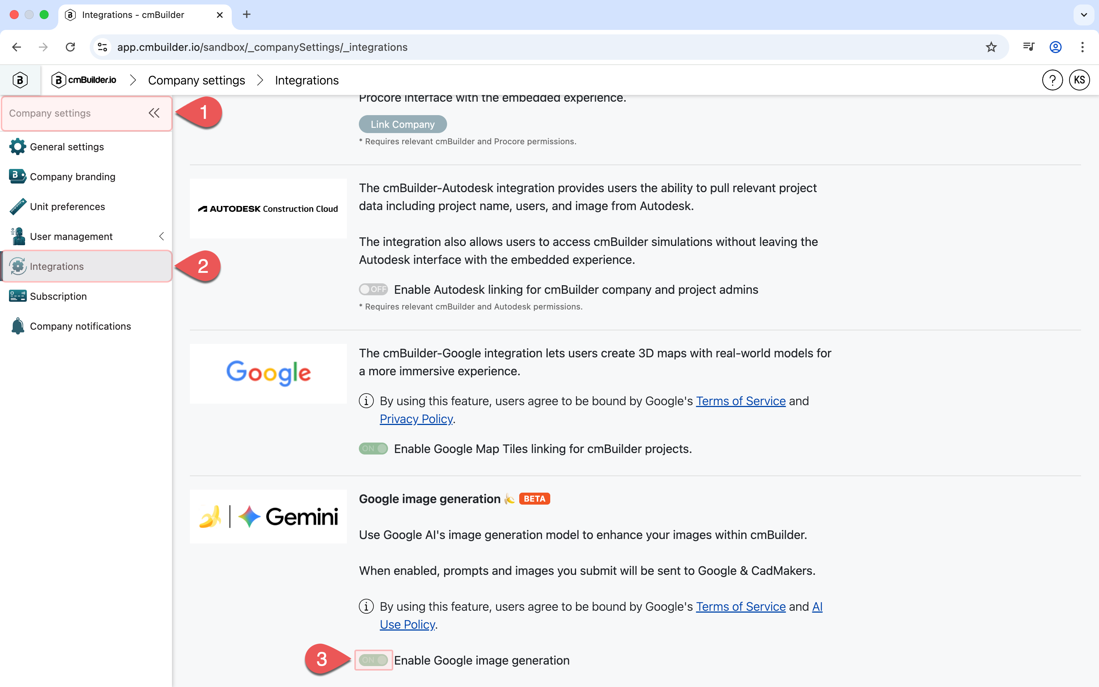Expand the User management submenu chevron
1099x687 pixels.
tap(161, 236)
